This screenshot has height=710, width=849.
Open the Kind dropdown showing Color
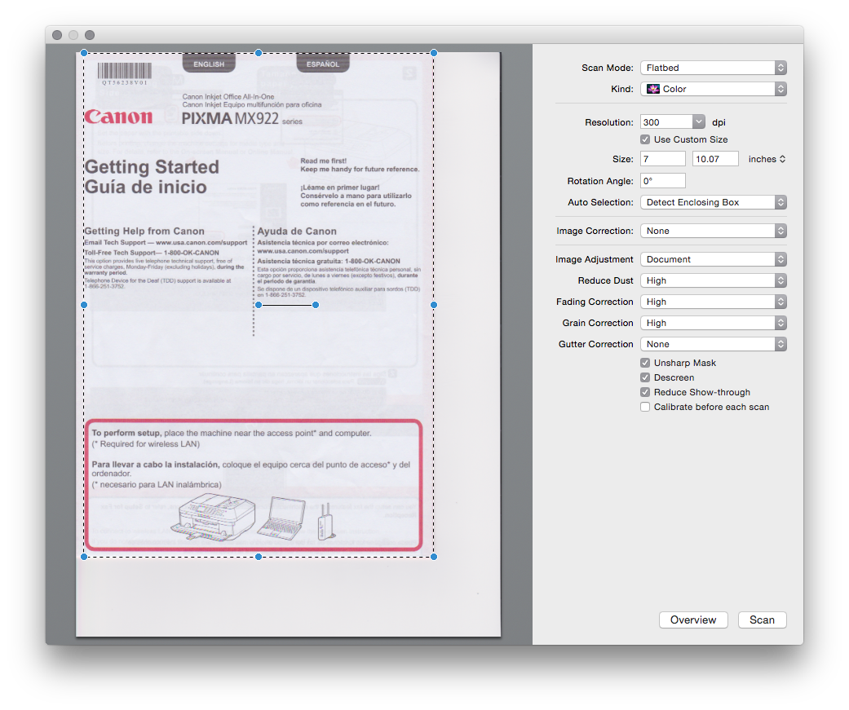click(713, 89)
